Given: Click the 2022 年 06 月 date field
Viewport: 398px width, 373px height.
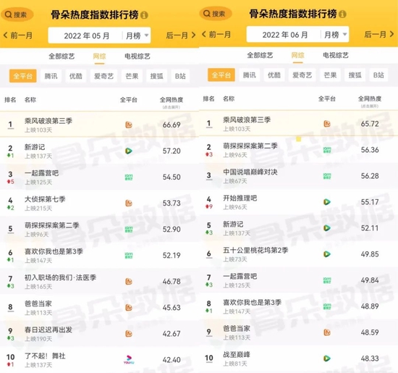Looking at the screenshot, I should tap(284, 35).
